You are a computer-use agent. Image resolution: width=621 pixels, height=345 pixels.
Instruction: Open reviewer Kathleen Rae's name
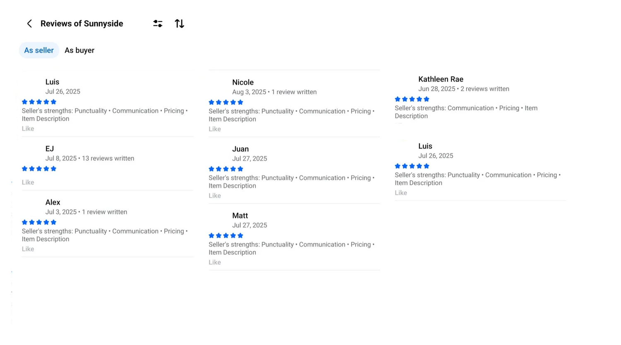[440, 79]
